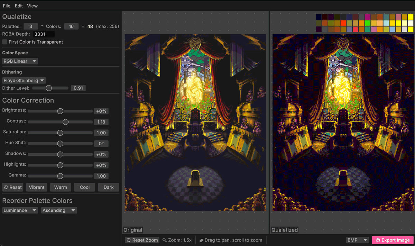Click the magnifier icon next to Zoom 1.5x
The width and height of the screenshot is (415, 246).
164,240
